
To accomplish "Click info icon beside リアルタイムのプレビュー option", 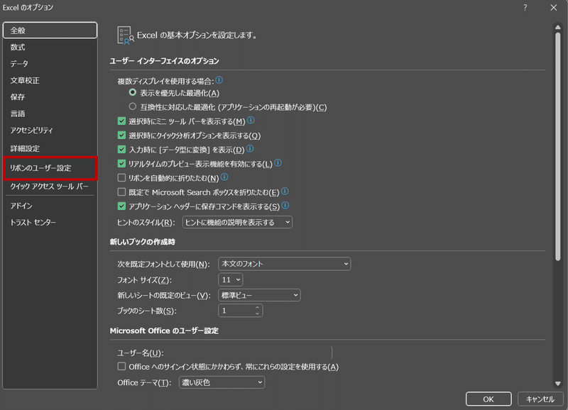I will pos(278,163).
